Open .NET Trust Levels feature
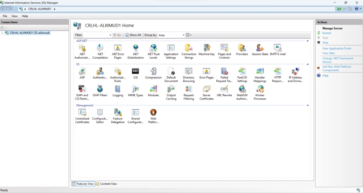 pyautogui.click(x=153, y=51)
